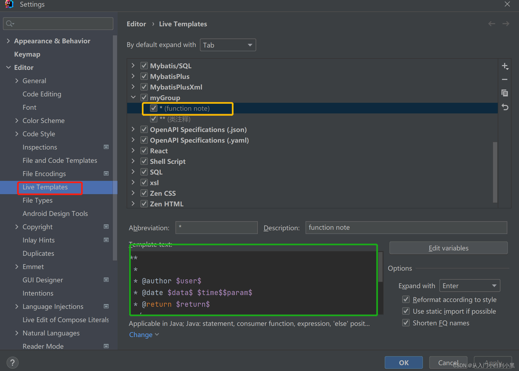Click the search magnifier icon
Image resolution: width=519 pixels, height=371 pixels.
coord(10,24)
